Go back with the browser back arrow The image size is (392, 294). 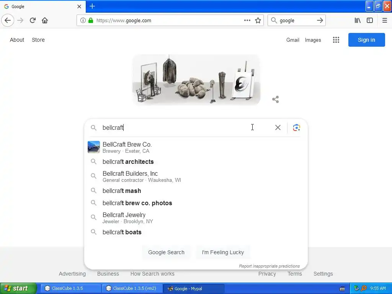(8, 20)
